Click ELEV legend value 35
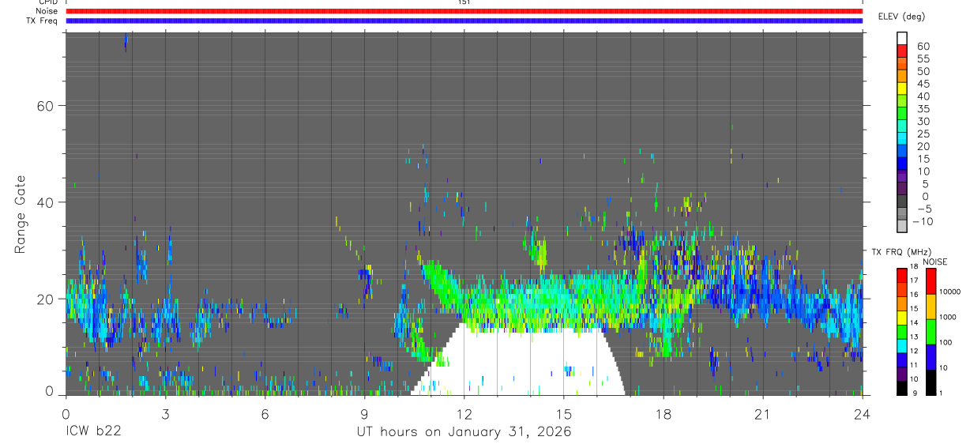Screen dimensions: 970x448 tap(923, 109)
